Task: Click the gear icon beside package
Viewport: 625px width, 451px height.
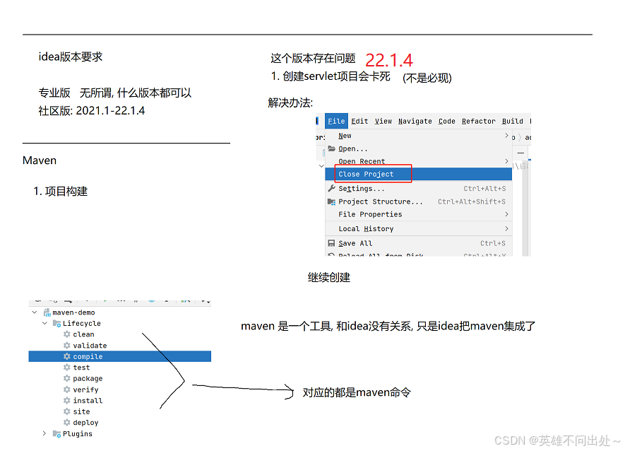Action: coord(67,378)
